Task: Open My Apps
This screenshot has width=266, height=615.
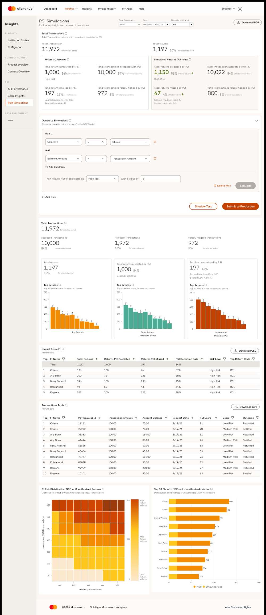Action: (127, 9)
